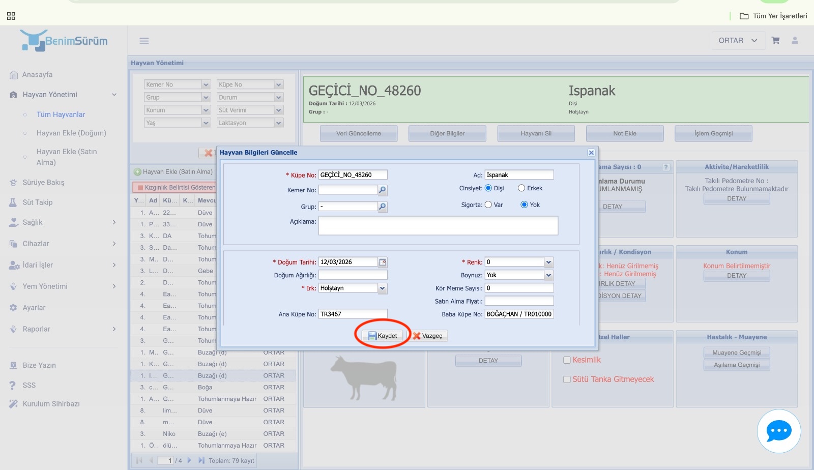Image resolution: width=814 pixels, height=470 pixels.
Task: Click the Hayvanı Sil button
Action: pos(536,133)
